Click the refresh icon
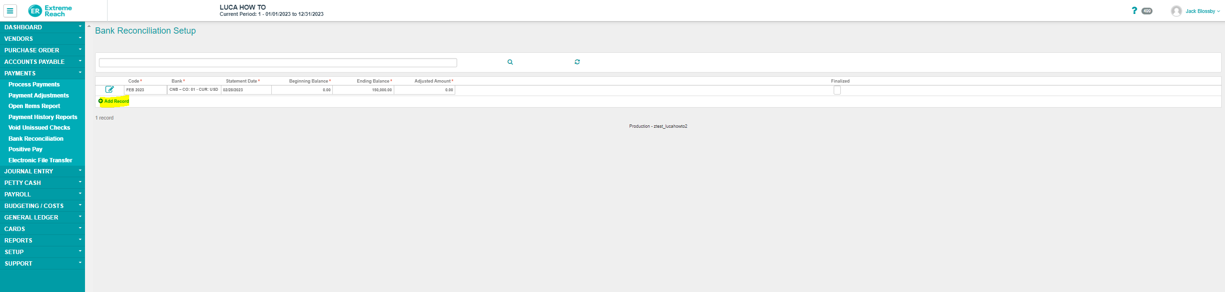Screen dimensions: 1225x292 click(x=577, y=62)
